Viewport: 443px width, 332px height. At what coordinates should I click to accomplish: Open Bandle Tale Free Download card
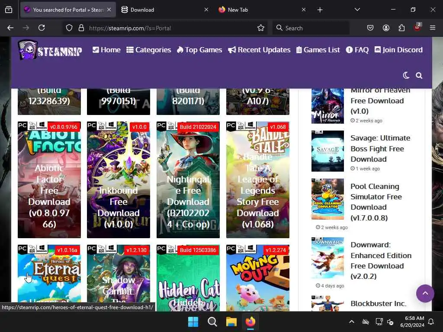(258, 180)
